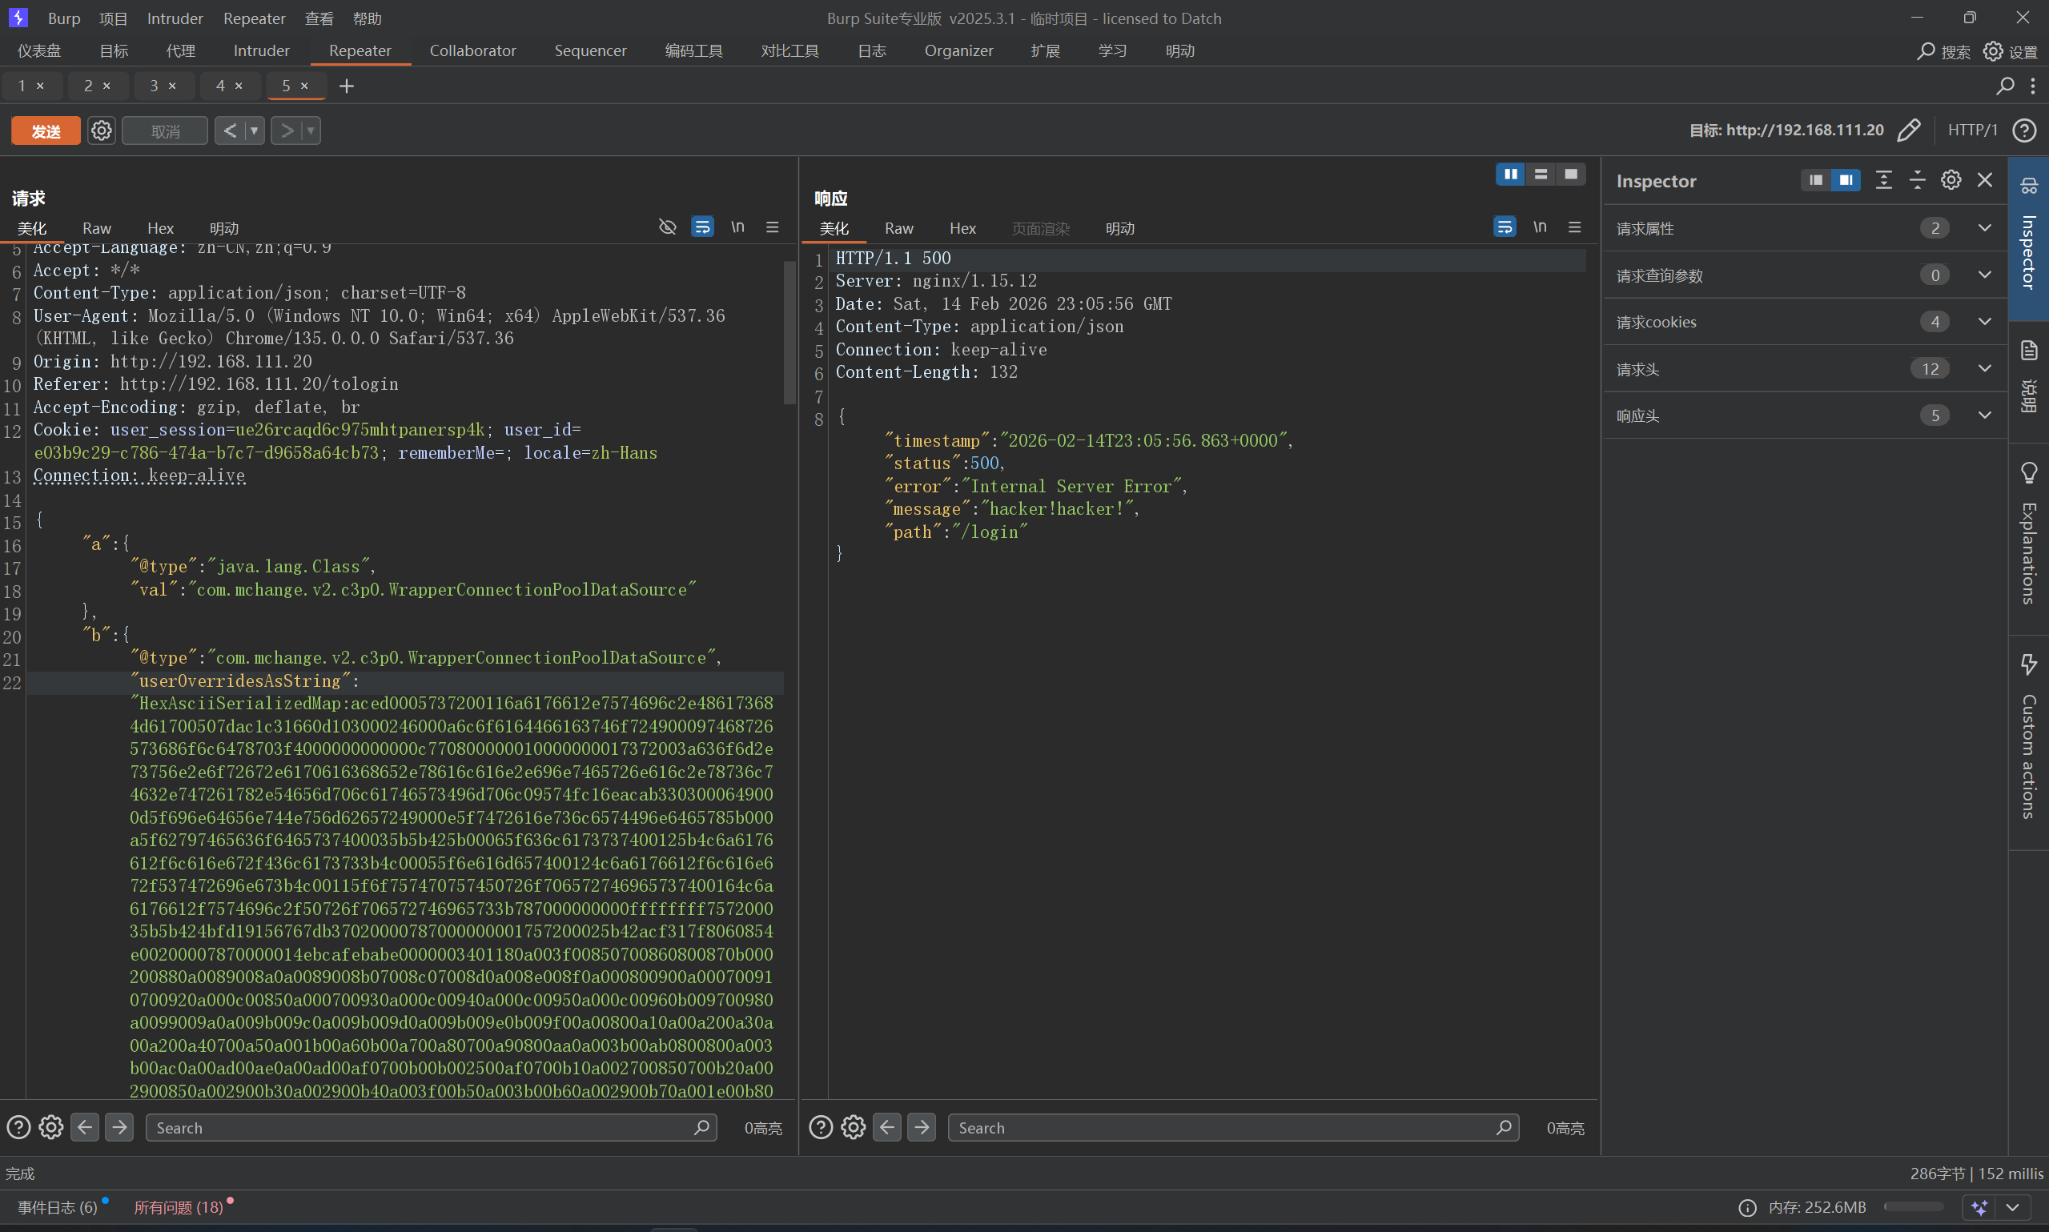Open Custom actions lightning side panel

click(2028, 664)
